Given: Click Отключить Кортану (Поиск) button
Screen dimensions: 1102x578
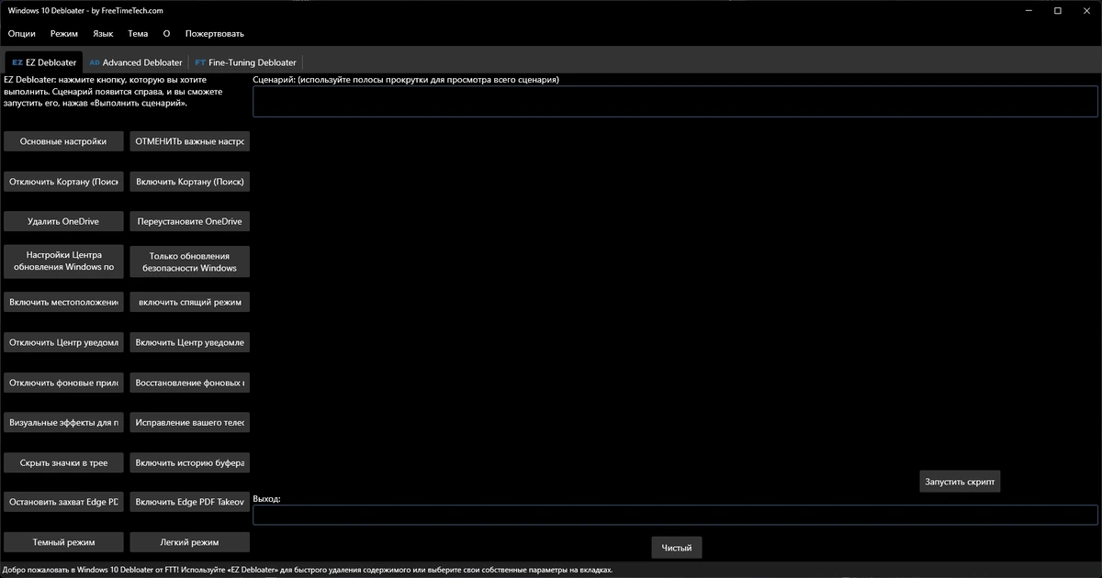Looking at the screenshot, I should [63, 182].
